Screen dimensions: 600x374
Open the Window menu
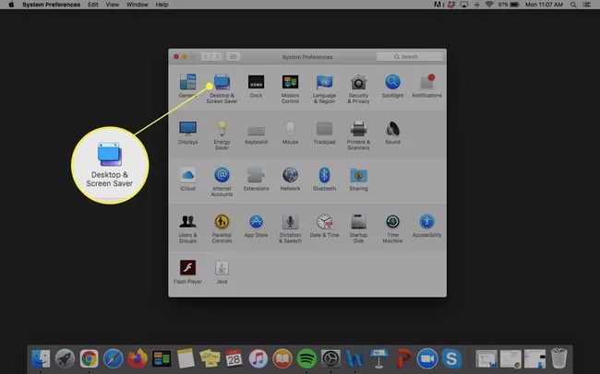(x=137, y=5)
